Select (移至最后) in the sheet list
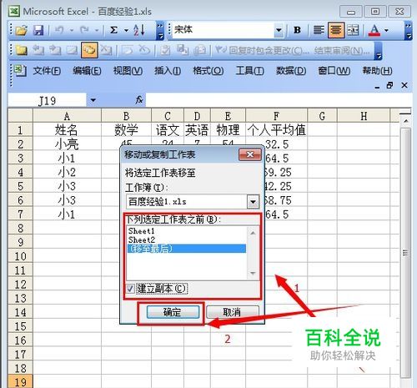The image size is (417, 388). tap(187, 249)
